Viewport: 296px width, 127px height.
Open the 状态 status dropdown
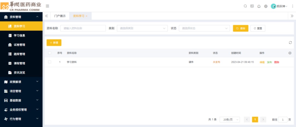click(204, 28)
